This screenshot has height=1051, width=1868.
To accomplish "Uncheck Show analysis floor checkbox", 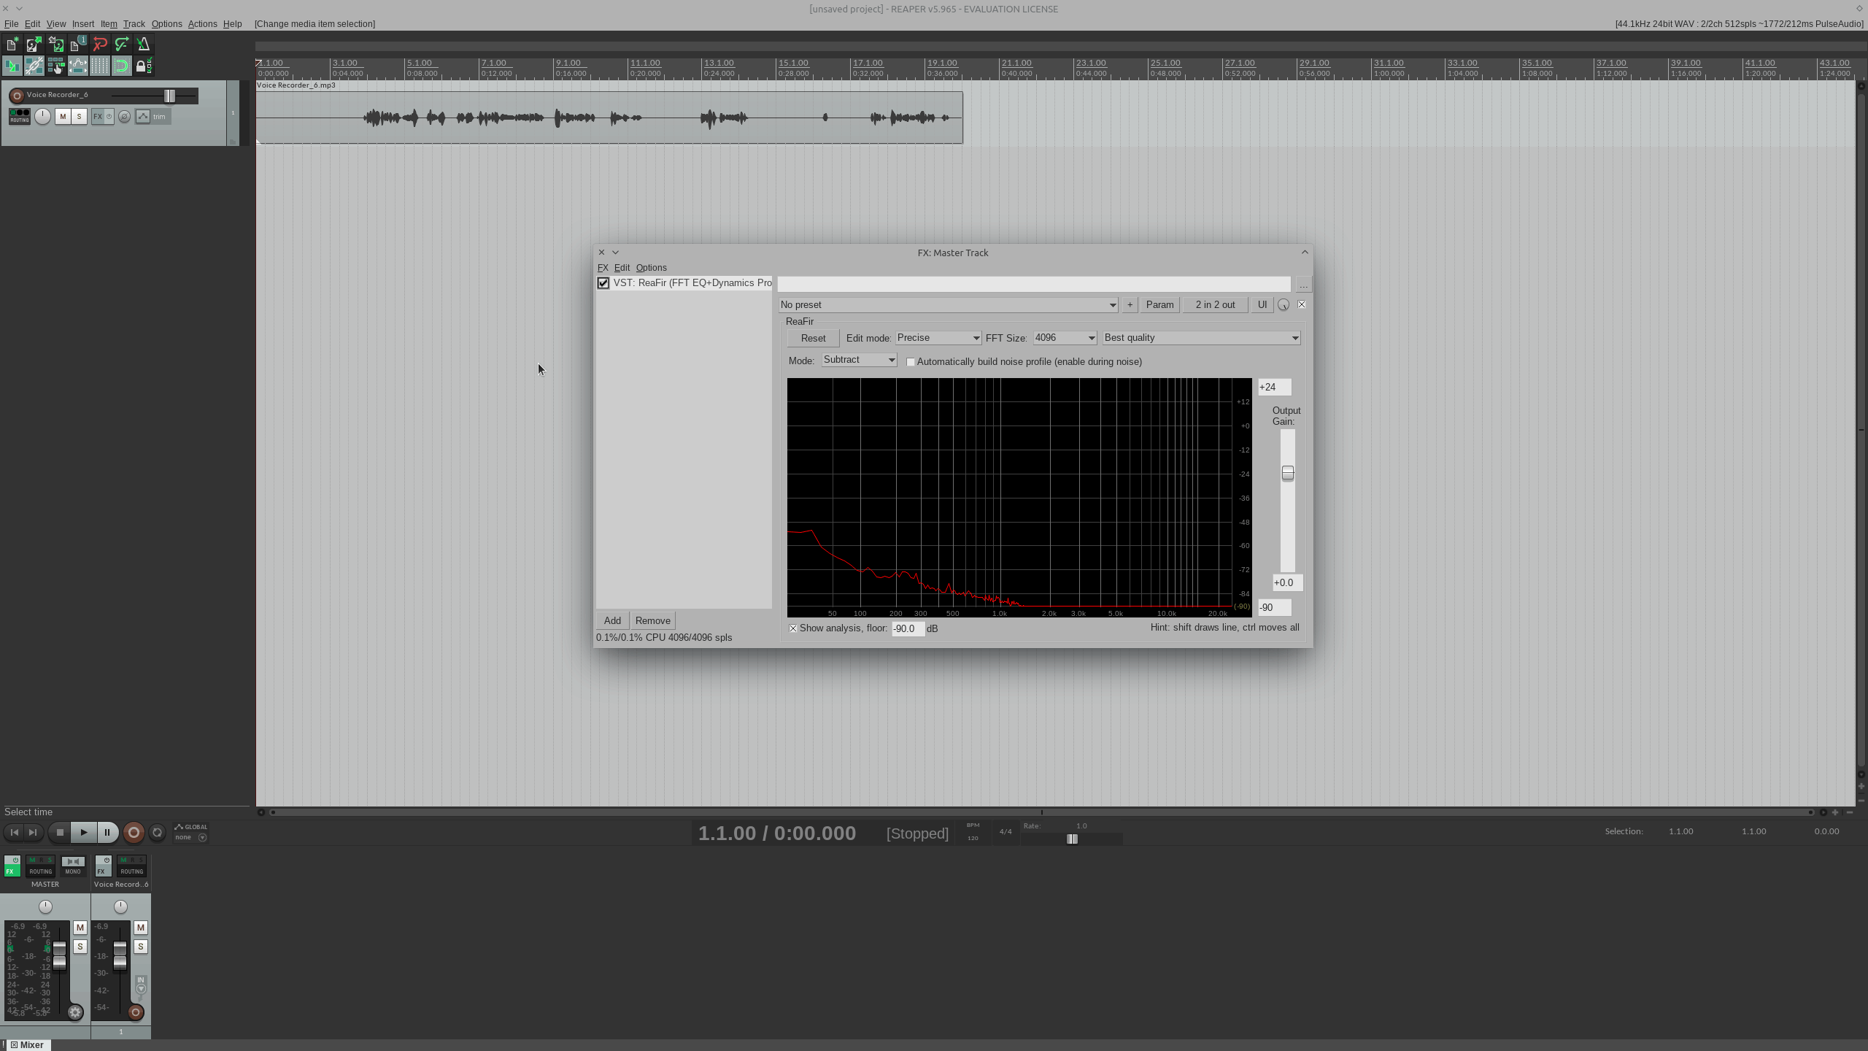I will pyautogui.click(x=793, y=628).
